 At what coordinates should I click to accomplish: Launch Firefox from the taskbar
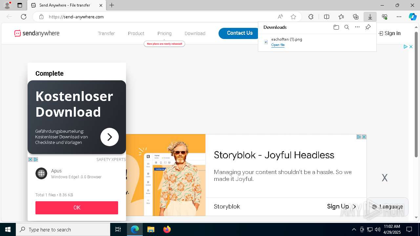pos(167,229)
